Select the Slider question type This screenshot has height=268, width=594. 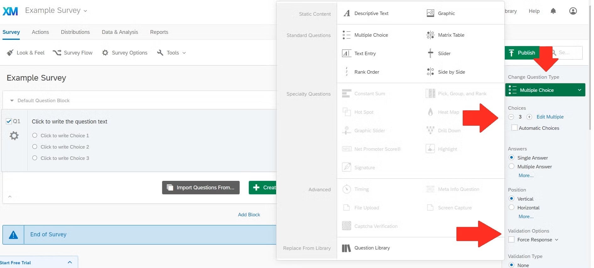[x=439, y=53]
